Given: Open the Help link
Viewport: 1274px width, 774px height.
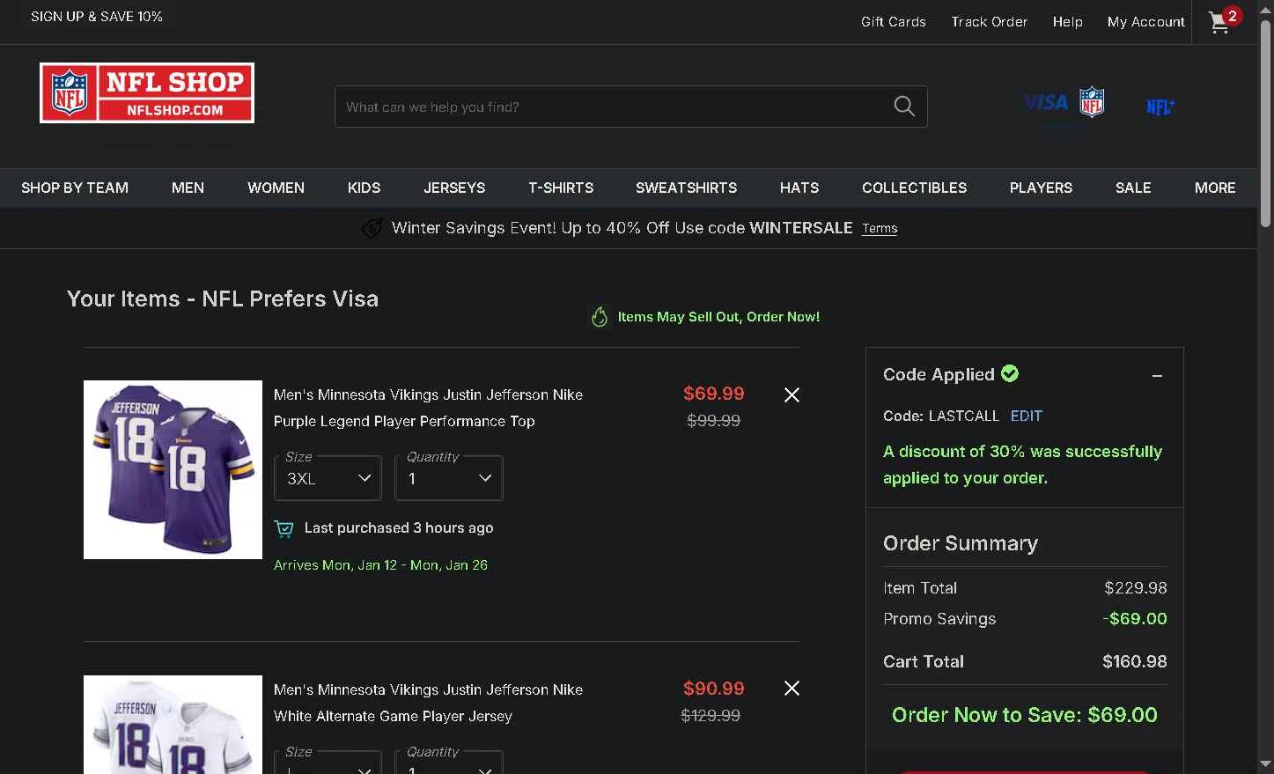Looking at the screenshot, I should click(1067, 22).
